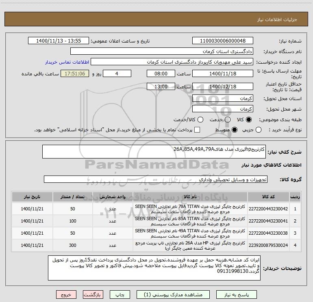Select the جزیی purchase type radio

pyautogui.click(x=259, y=130)
